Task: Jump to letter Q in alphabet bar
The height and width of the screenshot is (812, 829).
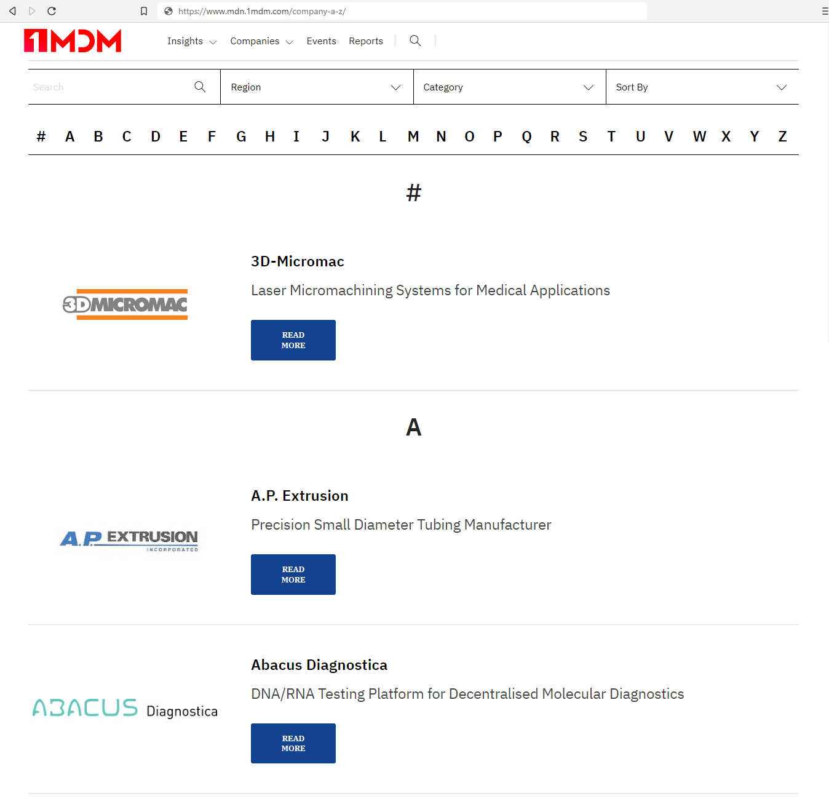Action: coord(526,137)
